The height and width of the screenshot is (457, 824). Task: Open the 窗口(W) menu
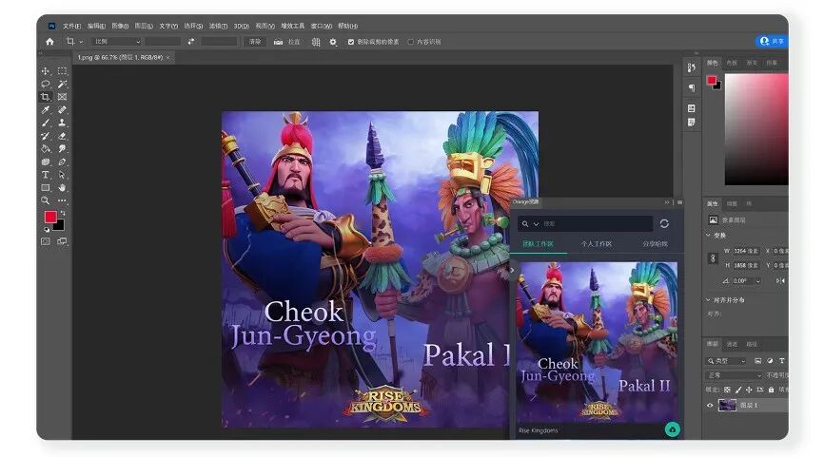[322, 26]
